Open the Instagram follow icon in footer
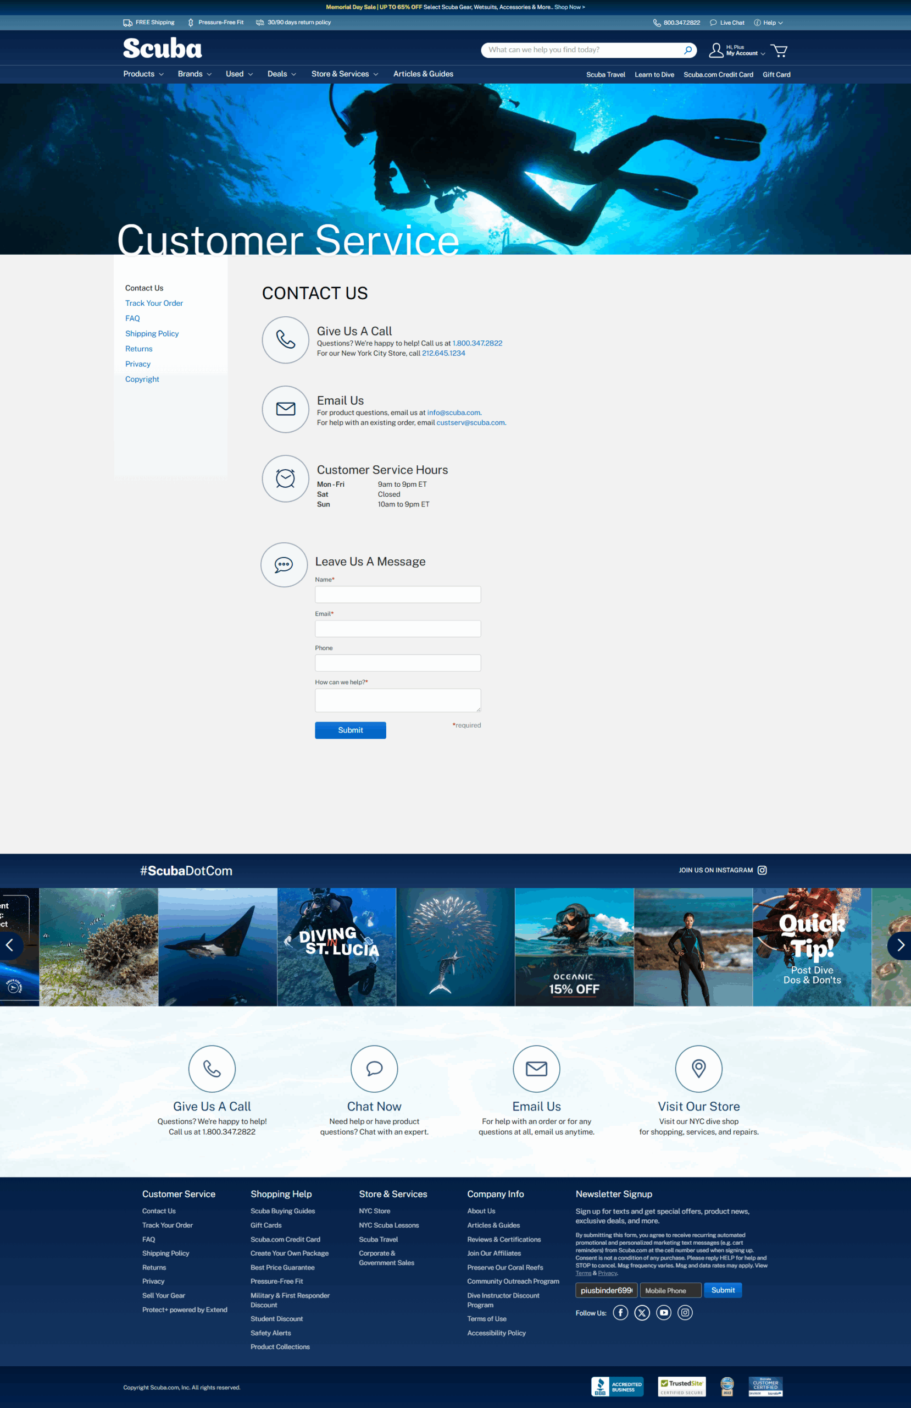The image size is (911, 1408). (x=685, y=1313)
